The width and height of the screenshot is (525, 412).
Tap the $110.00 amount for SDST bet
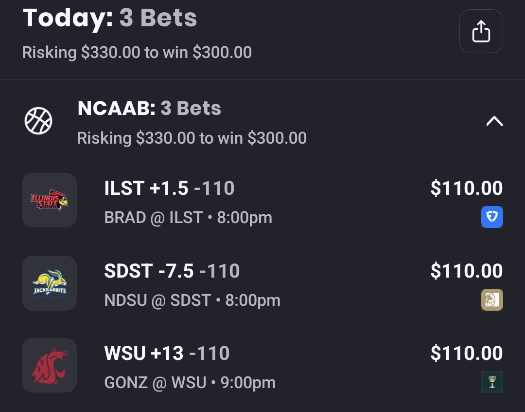click(x=466, y=271)
